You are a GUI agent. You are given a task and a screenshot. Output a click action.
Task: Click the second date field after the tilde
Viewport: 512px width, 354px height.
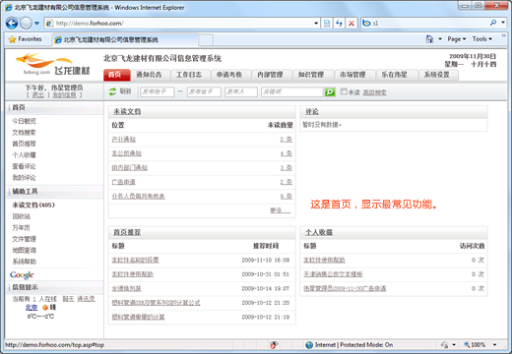point(204,91)
